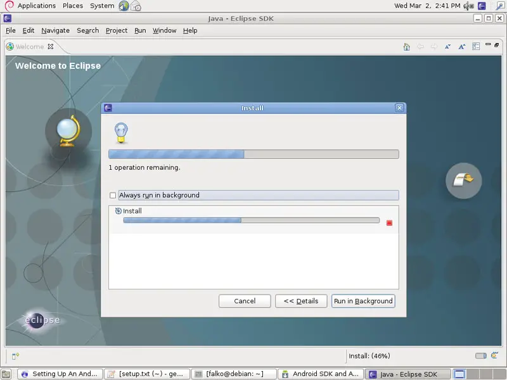507x380 pixels.
Task: Click the Install job progress bar in details
Action: [x=251, y=220]
